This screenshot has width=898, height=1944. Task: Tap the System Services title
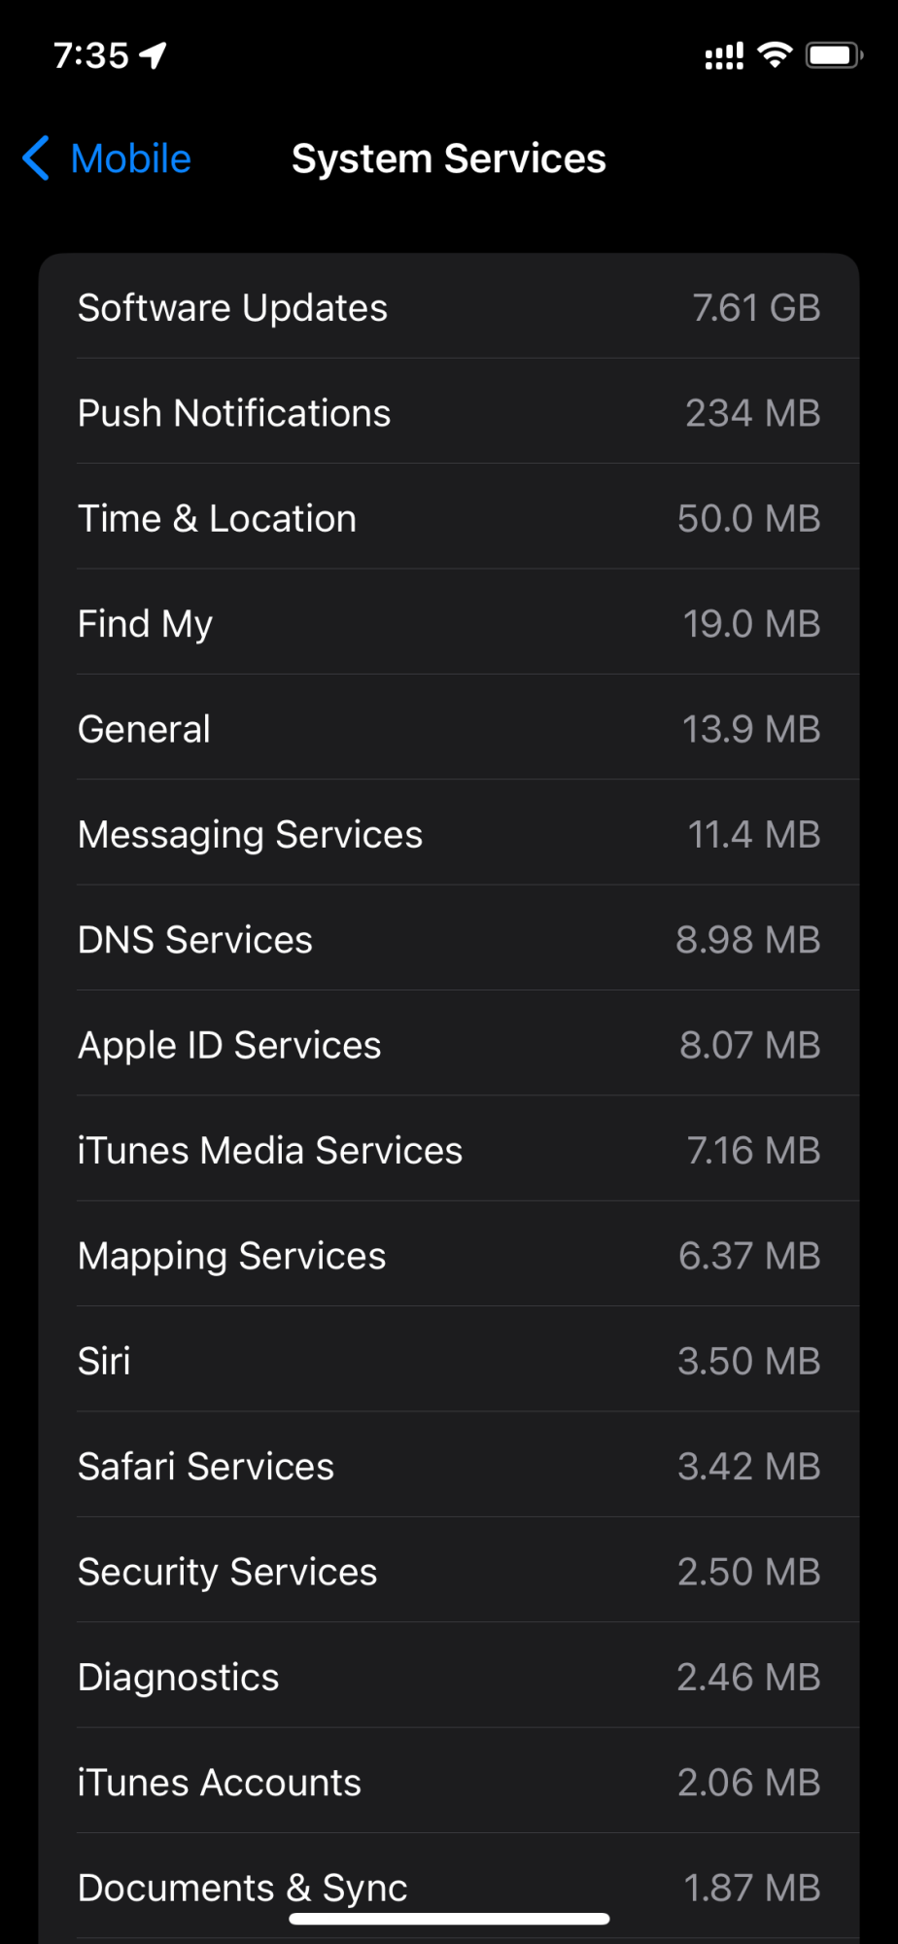[x=448, y=158]
